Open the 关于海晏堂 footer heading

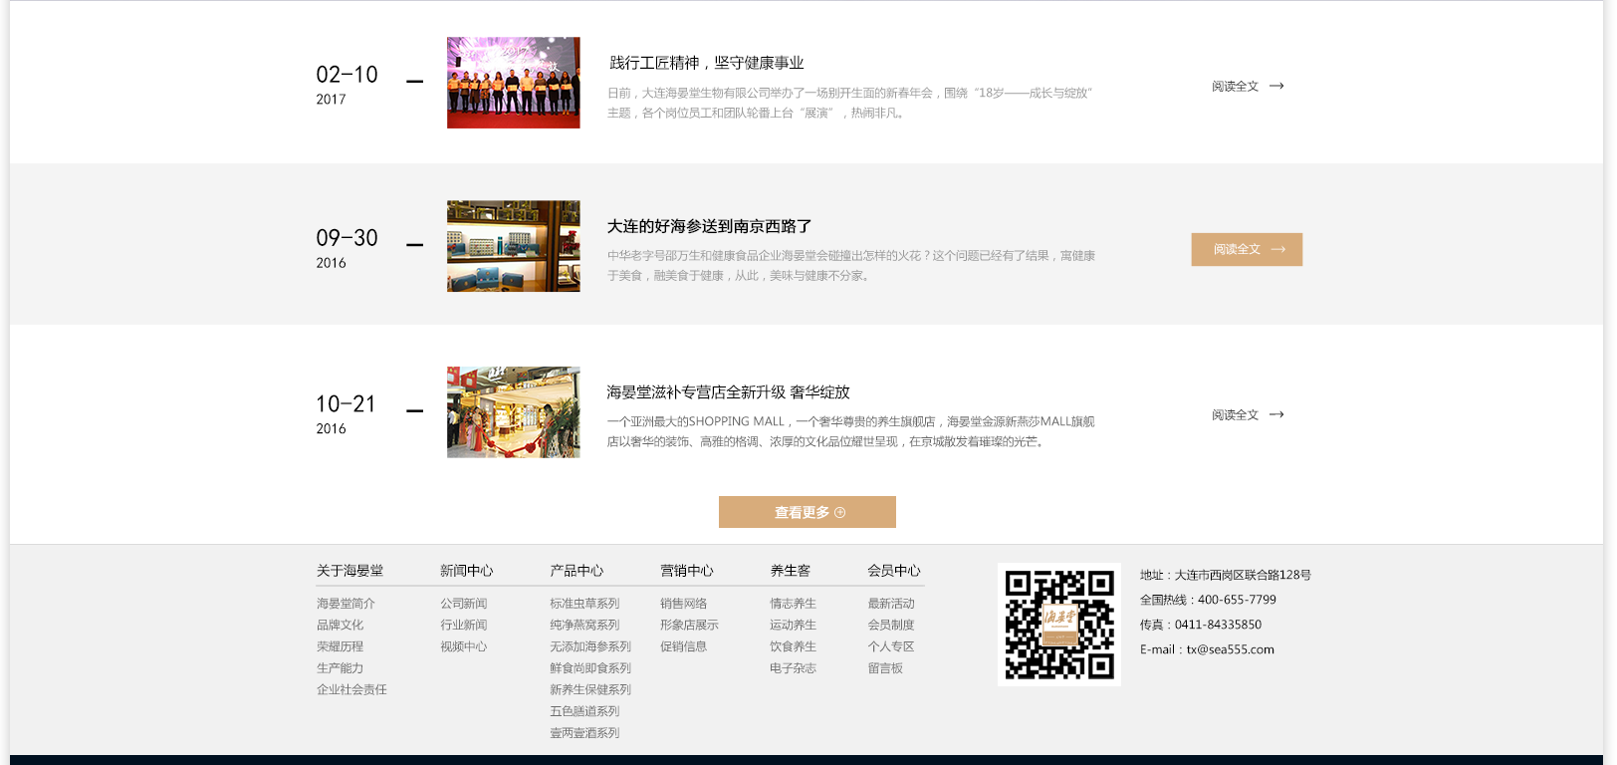tap(349, 571)
